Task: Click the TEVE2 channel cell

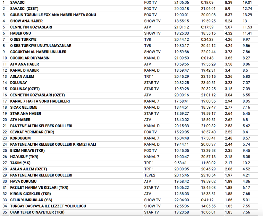Action: (150, 175)
